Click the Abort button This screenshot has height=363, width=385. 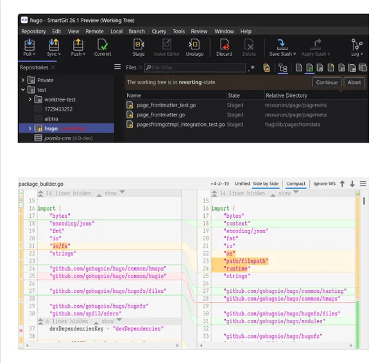click(x=354, y=82)
